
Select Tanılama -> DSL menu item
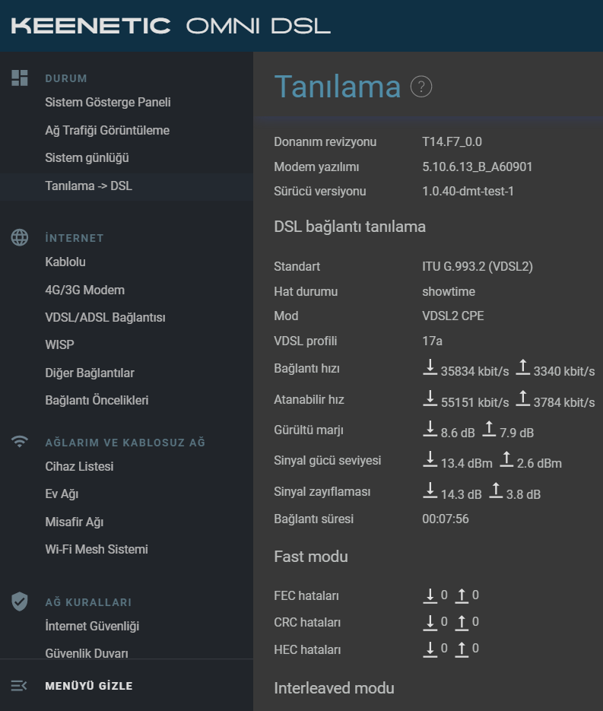pyautogui.click(x=89, y=186)
